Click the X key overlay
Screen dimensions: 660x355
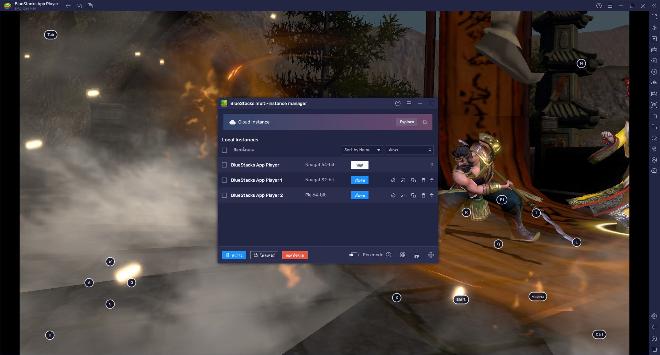397,298
